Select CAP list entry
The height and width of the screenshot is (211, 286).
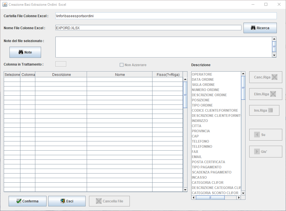pyautogui.click(x=216, y=136)
